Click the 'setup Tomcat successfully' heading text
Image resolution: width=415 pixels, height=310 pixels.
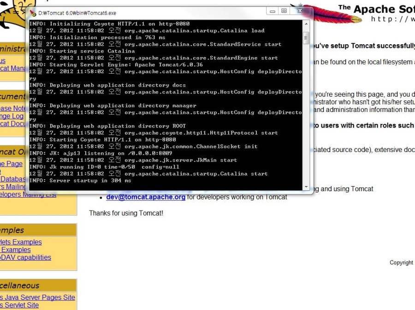tap(373, 46)
